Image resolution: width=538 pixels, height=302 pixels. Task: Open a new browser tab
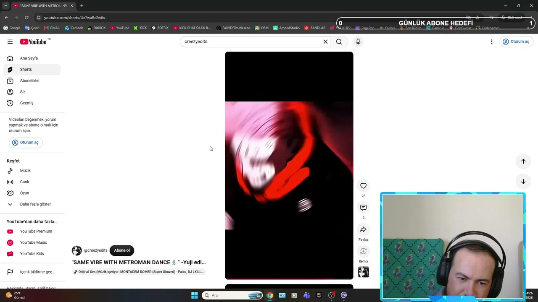[82, 5]
